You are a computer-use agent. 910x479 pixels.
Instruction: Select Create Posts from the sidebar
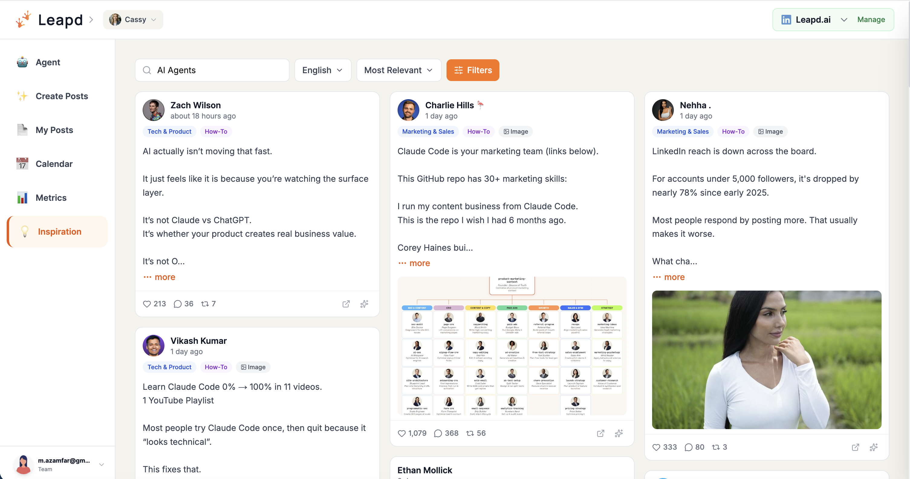pos(62,96)
